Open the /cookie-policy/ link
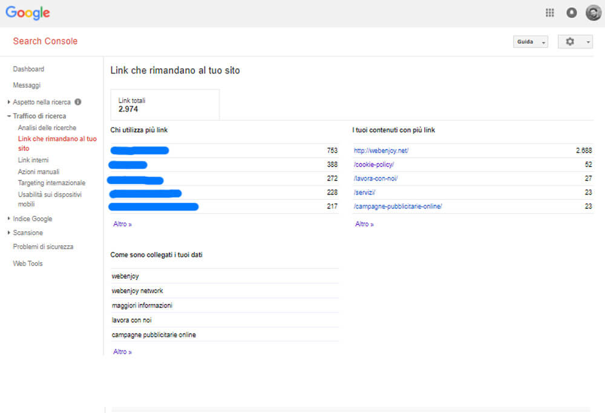The width and height of the screenshot is (605, 413). (374, 165)
